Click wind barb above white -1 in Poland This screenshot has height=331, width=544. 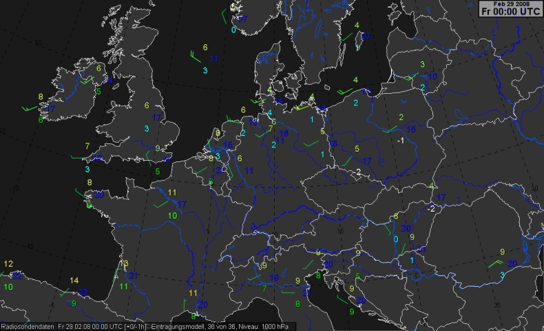point(390,129)
